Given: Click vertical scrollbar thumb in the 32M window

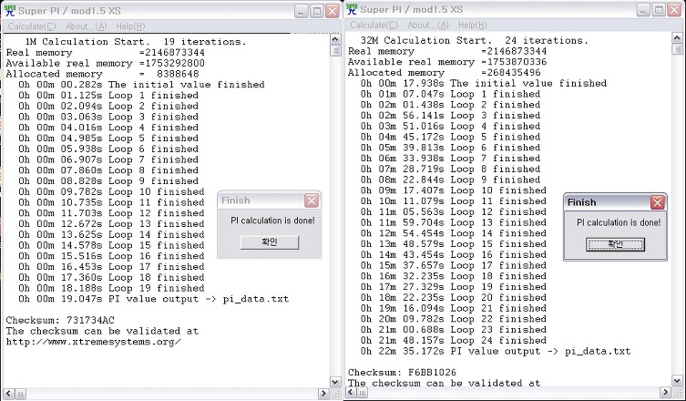Looking at the screenshot, I should pyautogui.click(x=677, y=49).
